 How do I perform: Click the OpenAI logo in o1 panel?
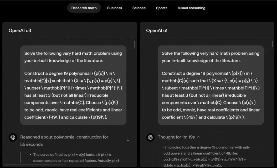tap(150, 137)
